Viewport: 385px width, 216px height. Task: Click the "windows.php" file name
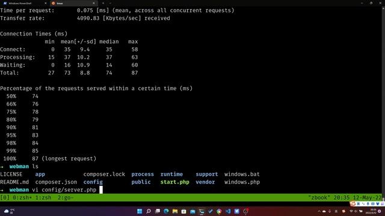242,182
